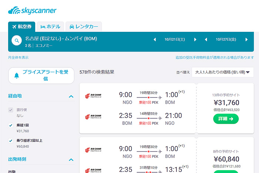Screen dimensions: 259x173
Task: Click the 月全体を表示 link
Action: (18, 57)
